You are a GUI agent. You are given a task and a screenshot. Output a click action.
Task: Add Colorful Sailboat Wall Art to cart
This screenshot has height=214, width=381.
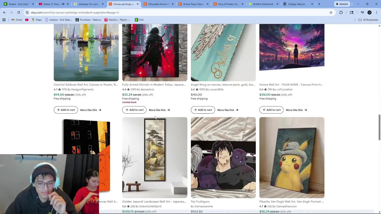[x=66, y=110]
